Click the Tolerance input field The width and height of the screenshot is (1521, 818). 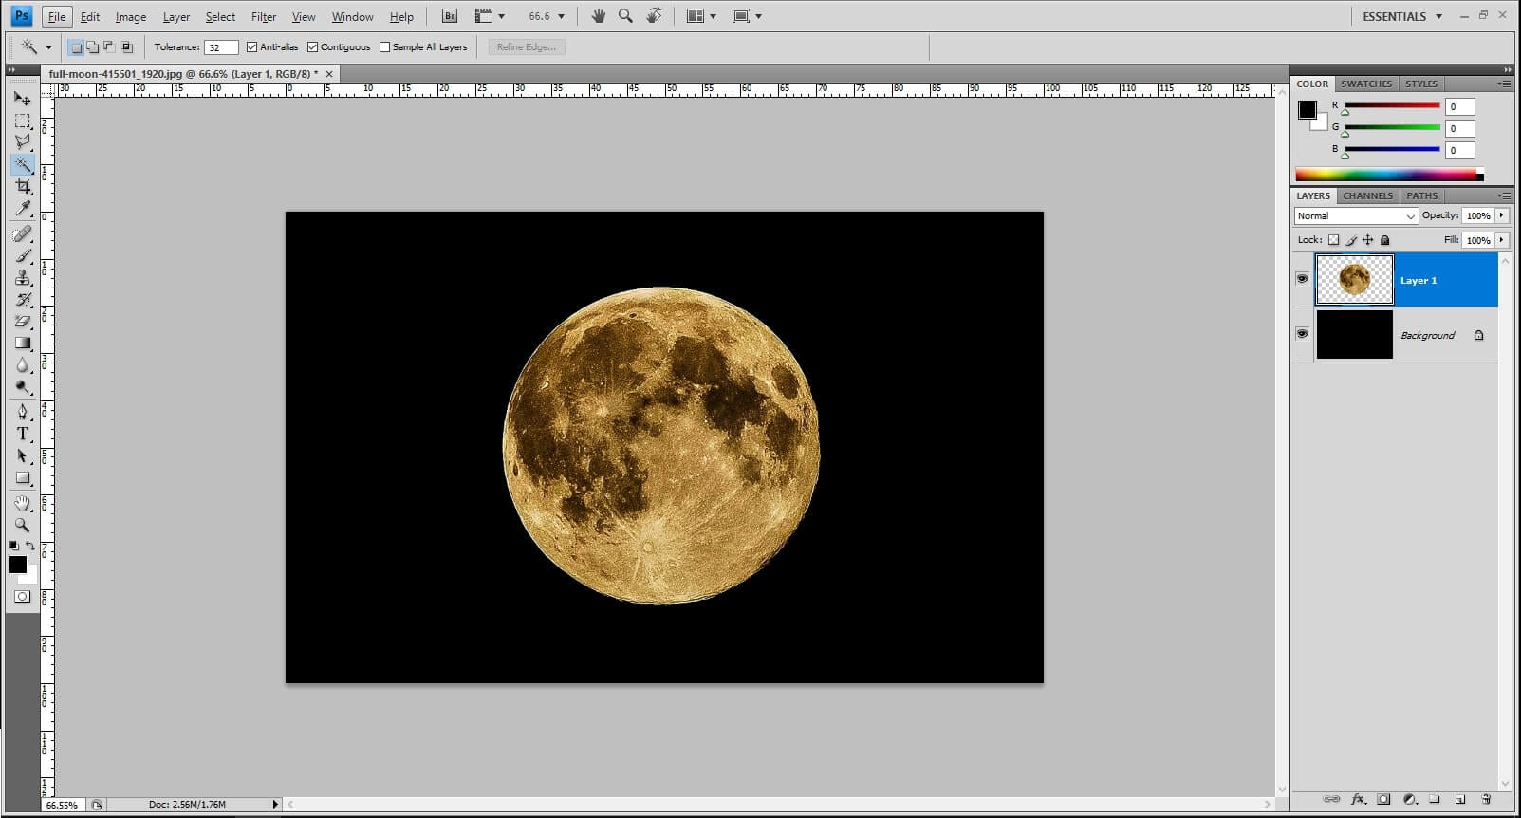[x=221, y=46]
